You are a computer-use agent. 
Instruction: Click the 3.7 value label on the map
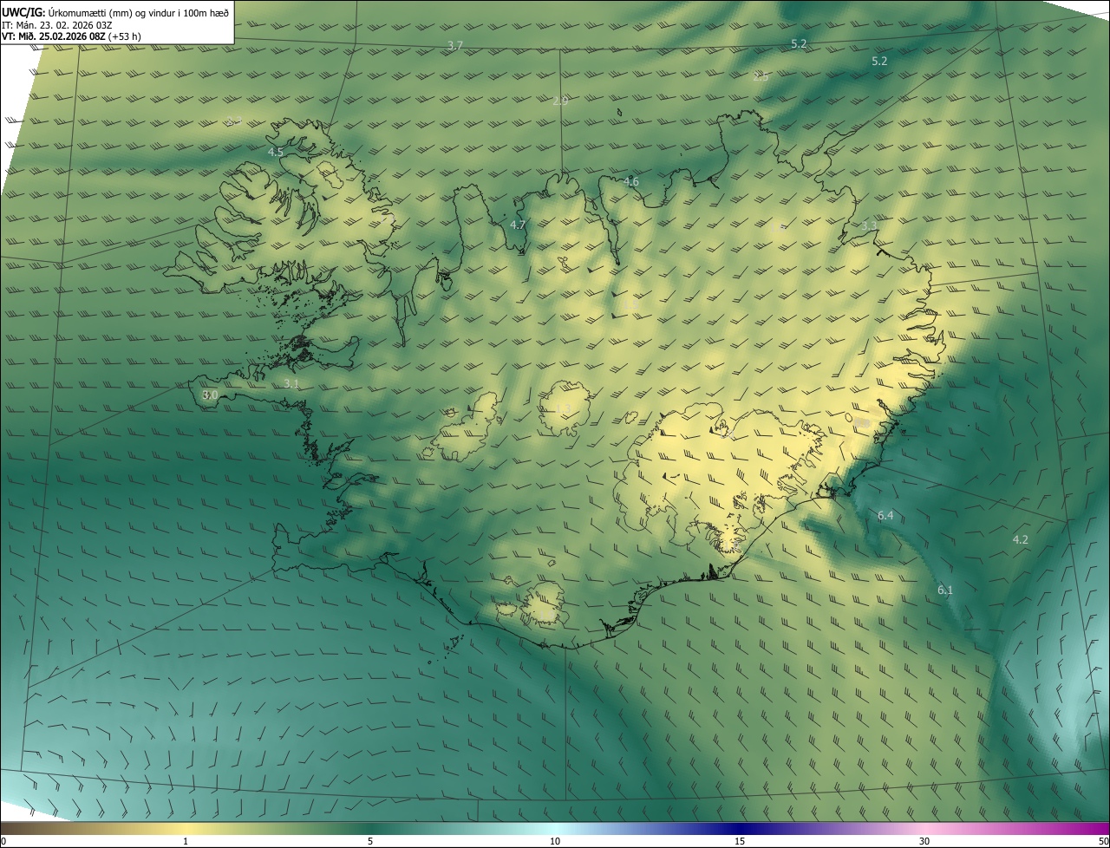tap(455, 45)
